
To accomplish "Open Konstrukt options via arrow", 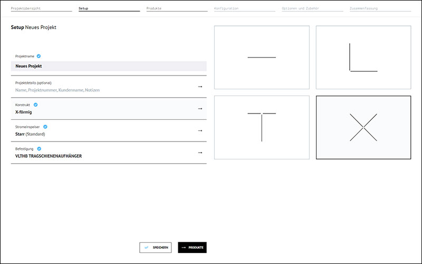I will 200,109.
